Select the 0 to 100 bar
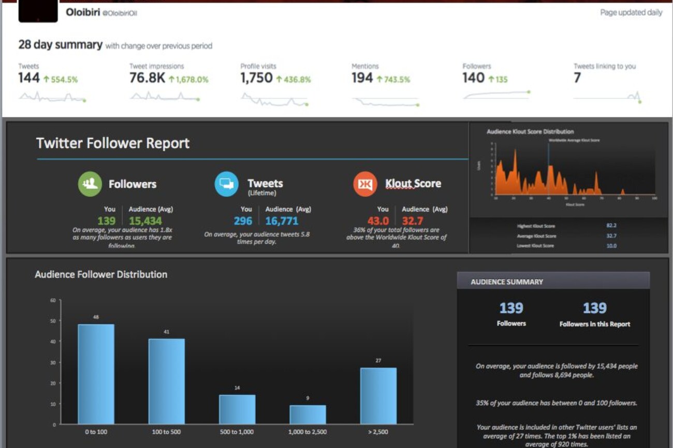Image resolution: width=673 pixels, height=448 pixels. (x=96, y=374)
